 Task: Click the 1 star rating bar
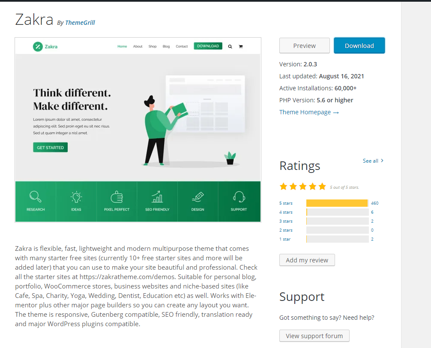pyautogui.click(x=337, y=239)
